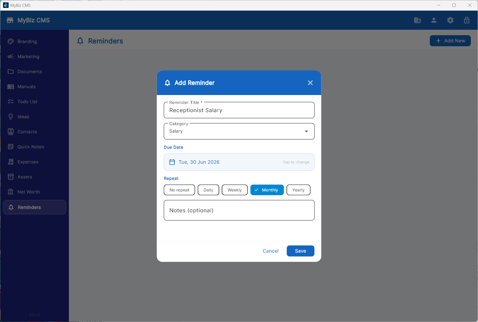Click Cancel in the dialog
Image resolution: width=478 pixels, height=322 pixels.
point(270,251)
